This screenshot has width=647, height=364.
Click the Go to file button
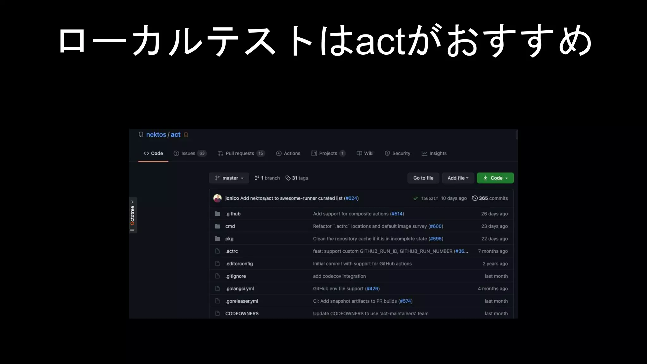[423, 178]
